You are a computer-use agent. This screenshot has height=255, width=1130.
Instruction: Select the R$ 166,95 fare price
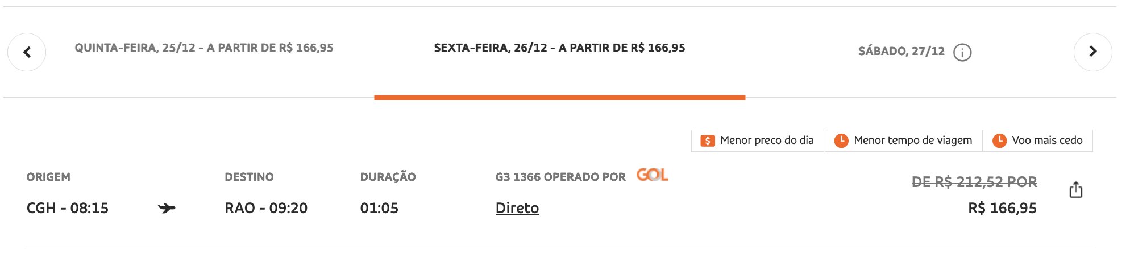coord(1002,208)
